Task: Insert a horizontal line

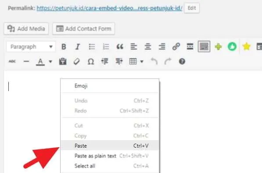Action: 26,61
